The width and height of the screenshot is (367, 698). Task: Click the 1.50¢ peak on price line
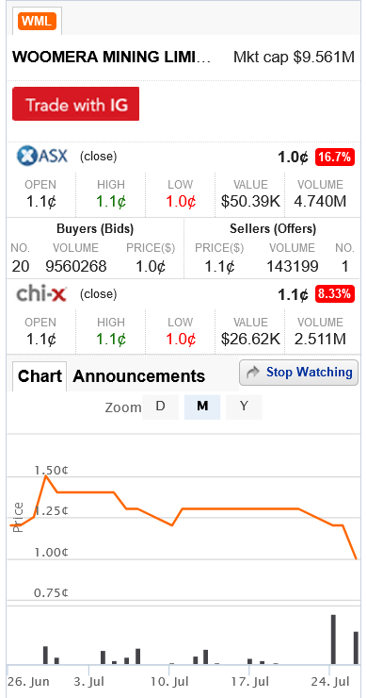(46, 476)
